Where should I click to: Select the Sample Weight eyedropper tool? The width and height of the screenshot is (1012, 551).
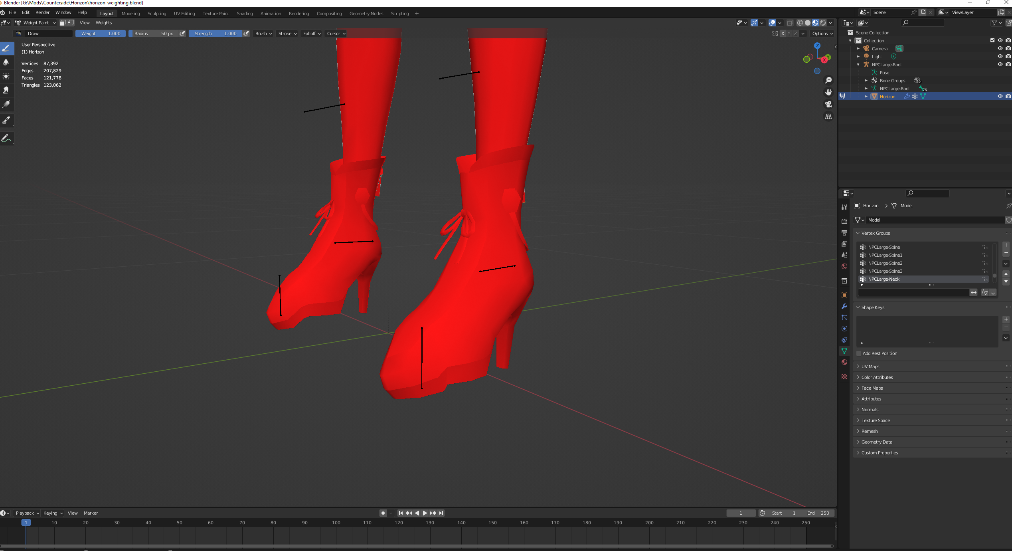(6, 120)
